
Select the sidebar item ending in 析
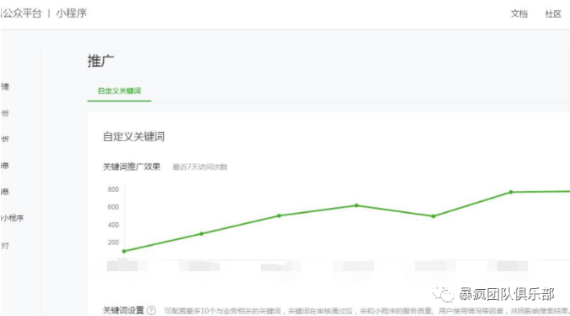point(5,139)
